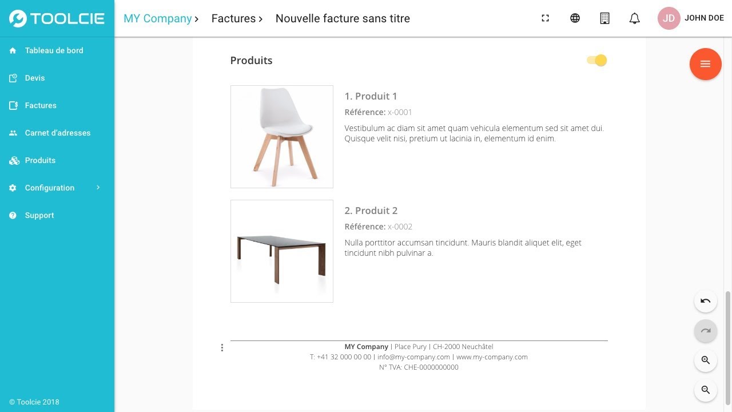The height and width of the screenshot is (412, 732).
Task: Click the white chair product thumbnail
Action: [282, 137]
